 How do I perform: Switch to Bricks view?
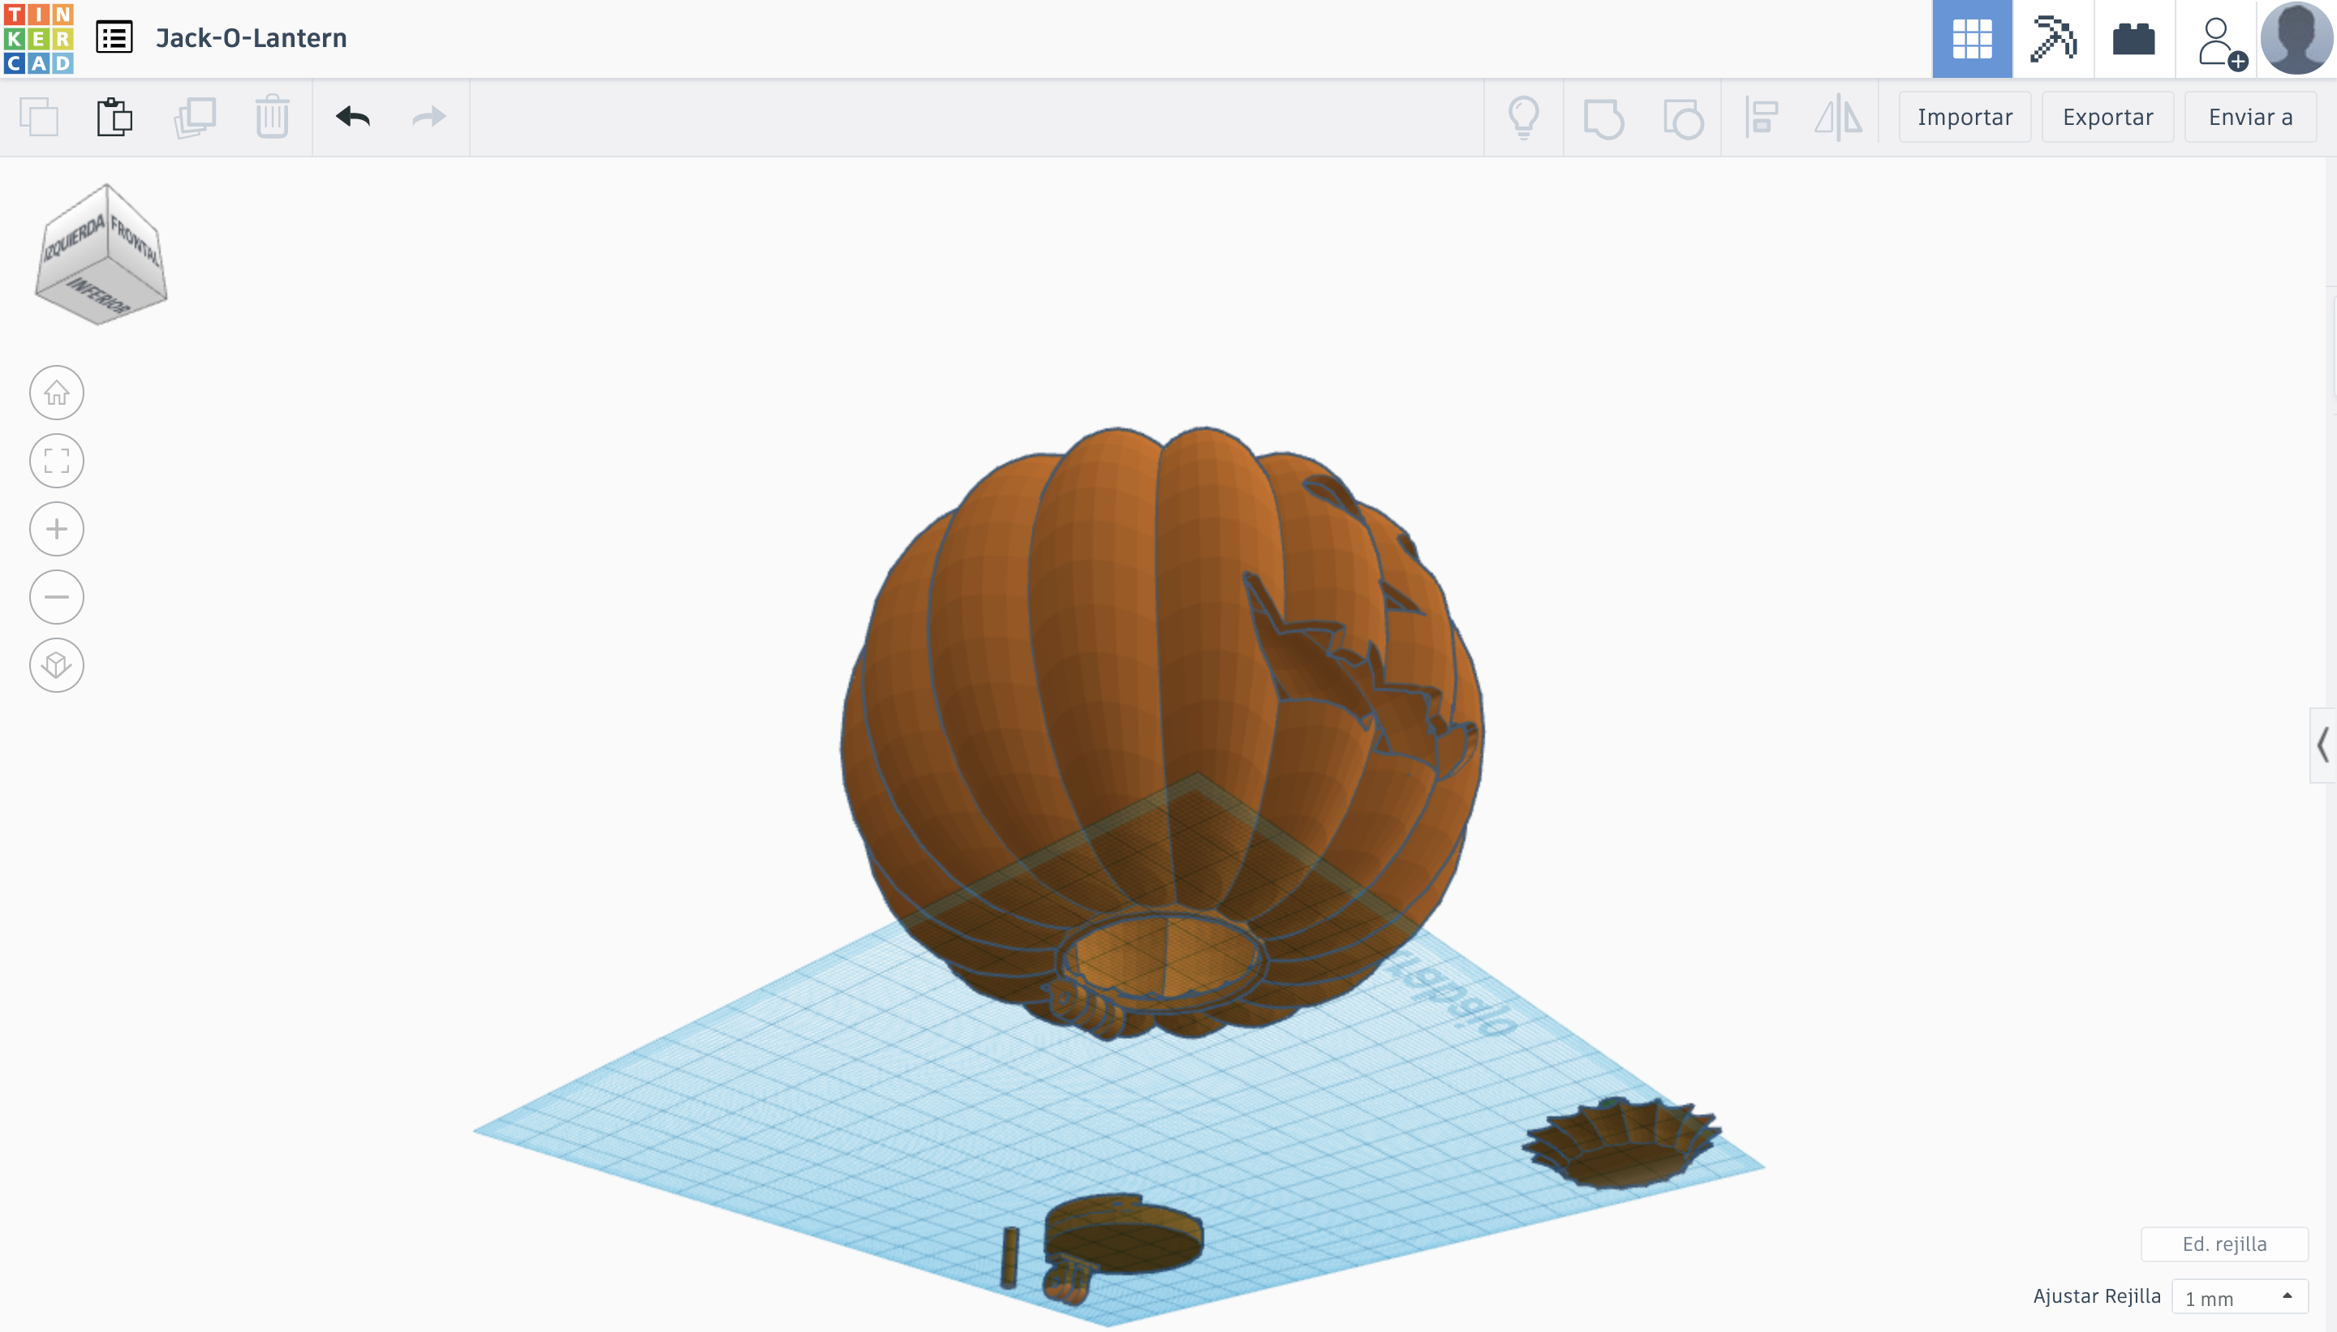[x=2133, y=38]
